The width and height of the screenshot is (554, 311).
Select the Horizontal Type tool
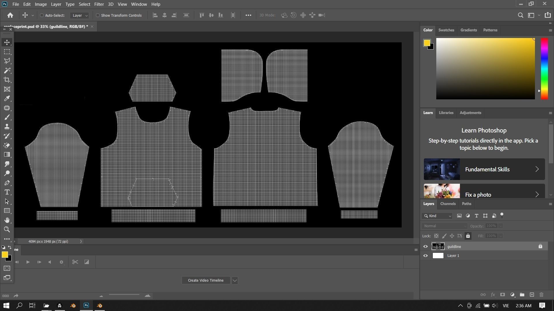tap(7, 192)
